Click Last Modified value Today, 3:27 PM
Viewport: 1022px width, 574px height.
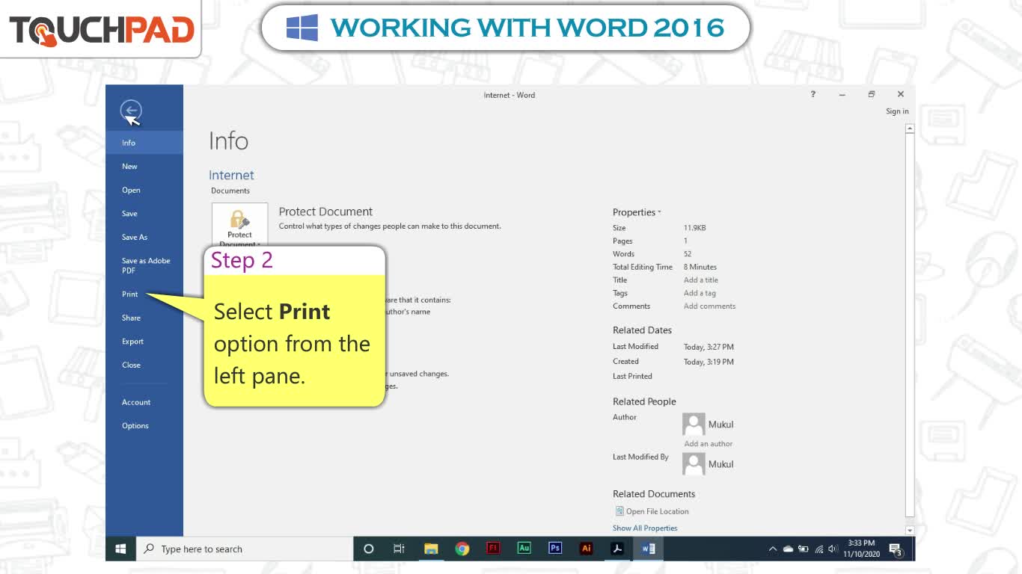coord(709,348)
